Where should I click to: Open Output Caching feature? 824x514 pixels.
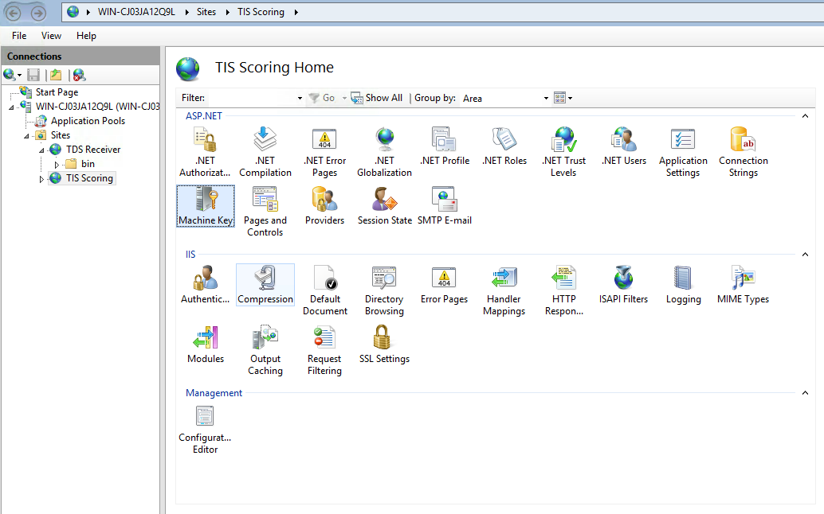coord(265,350)
